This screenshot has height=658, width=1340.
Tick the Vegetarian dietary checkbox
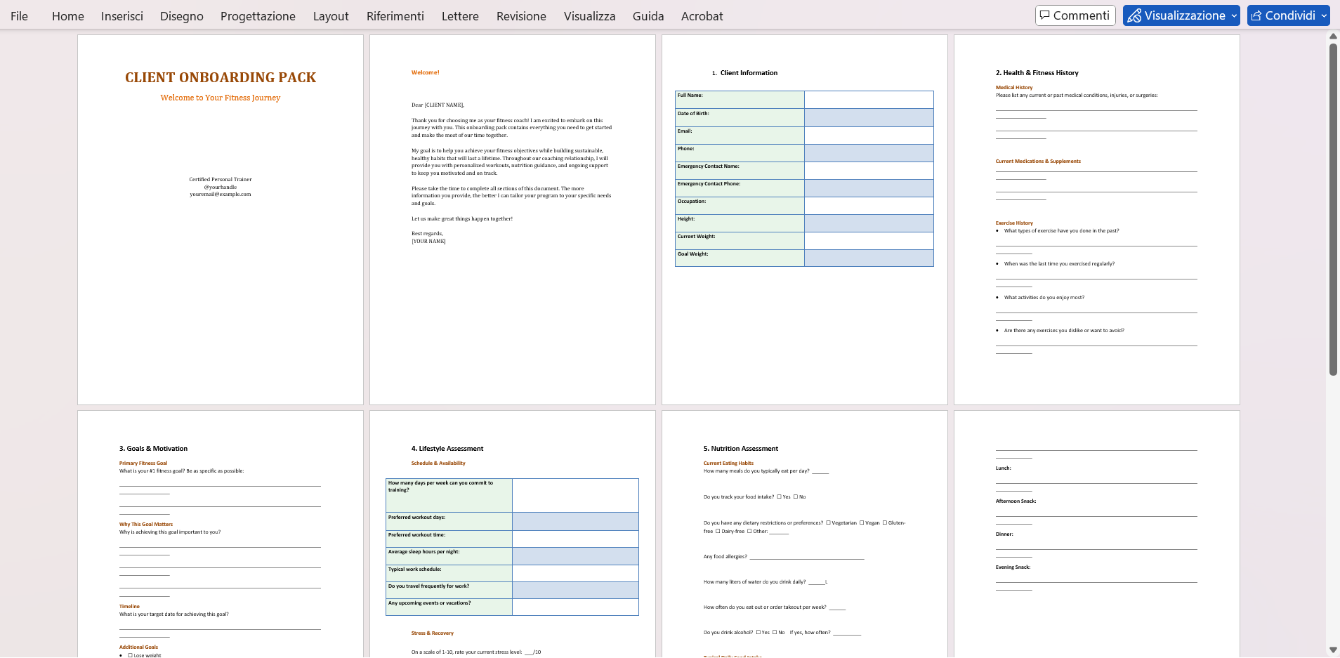coord(828,522)
